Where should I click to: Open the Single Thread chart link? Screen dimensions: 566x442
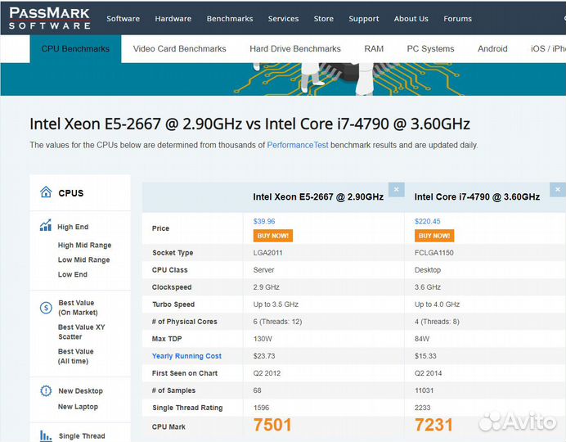82,436
